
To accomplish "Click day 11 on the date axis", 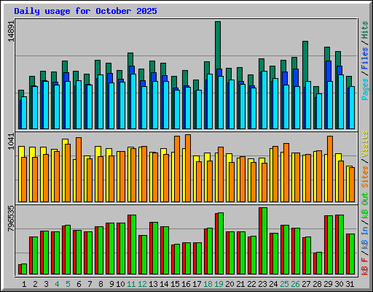I will [131, 284].
